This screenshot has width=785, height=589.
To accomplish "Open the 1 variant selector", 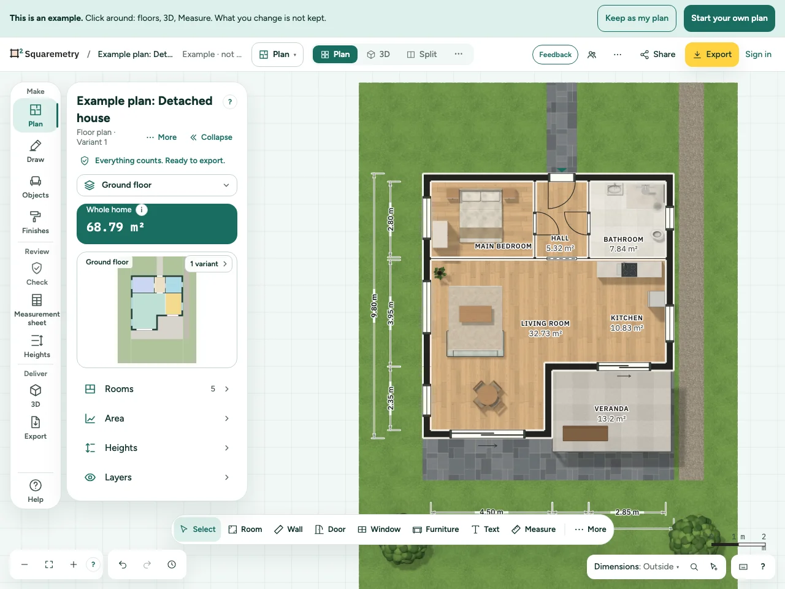I will tap(209, 264).
